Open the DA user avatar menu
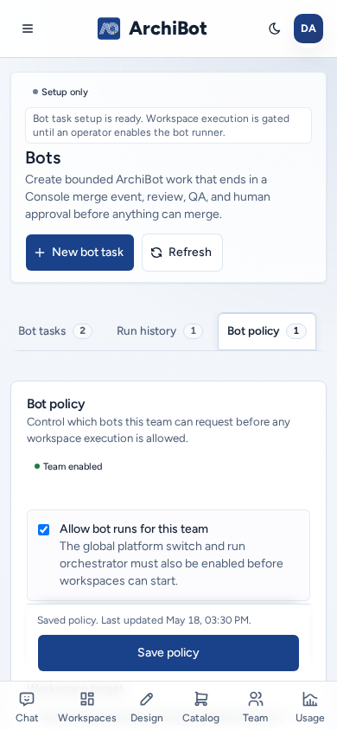The image size is (337, 730). tap(308, 29)
